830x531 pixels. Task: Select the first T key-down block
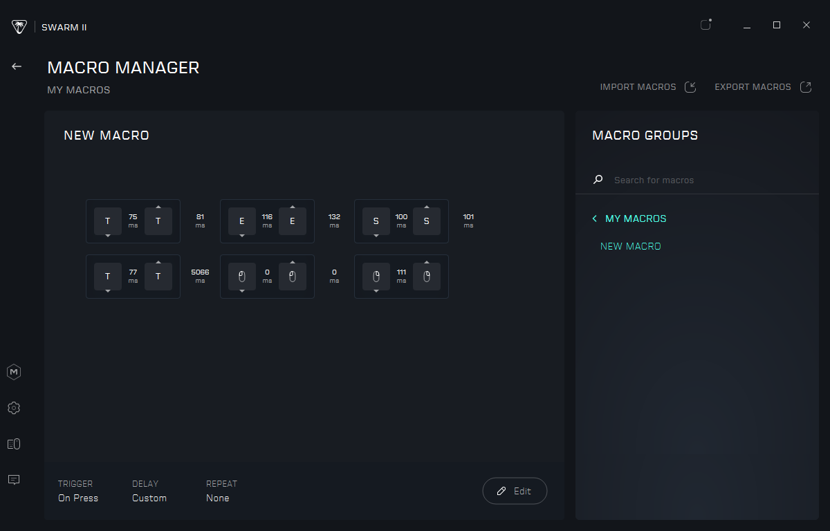[x=108, y=221]
